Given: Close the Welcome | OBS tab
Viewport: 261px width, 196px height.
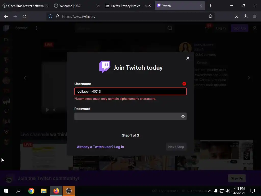Looking at the screenshot, I should tap(98, 6).
